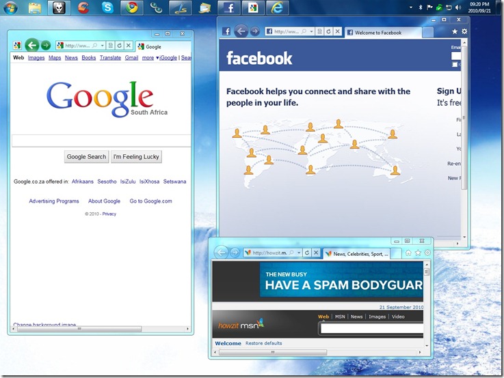Expand the Google 'more' menu
The image size is (504, 378).
pos(150,58)
